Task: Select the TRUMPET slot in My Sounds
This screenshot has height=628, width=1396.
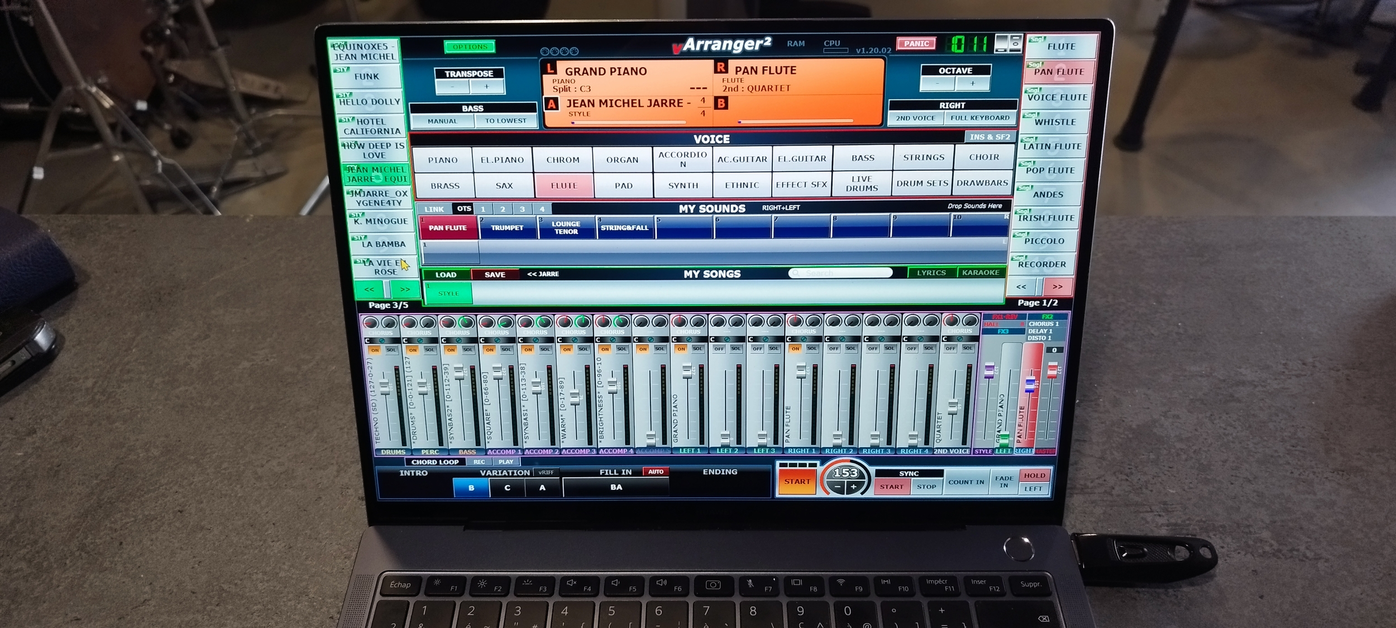Action: [x=507, y=228]
